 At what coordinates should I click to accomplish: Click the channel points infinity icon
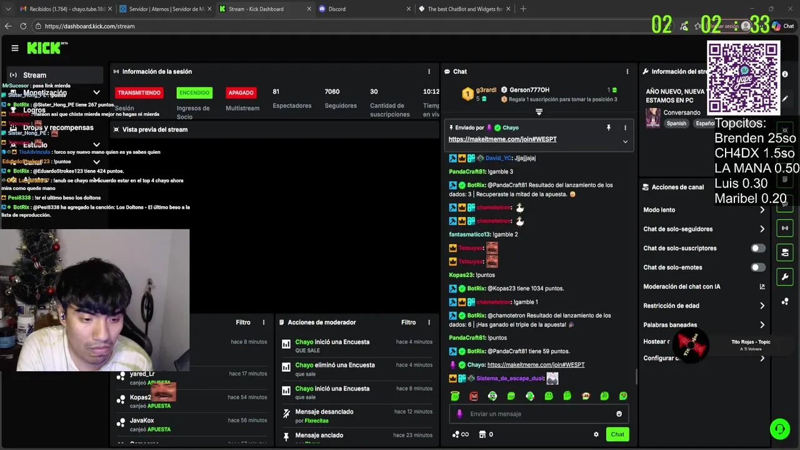(461, 434)
